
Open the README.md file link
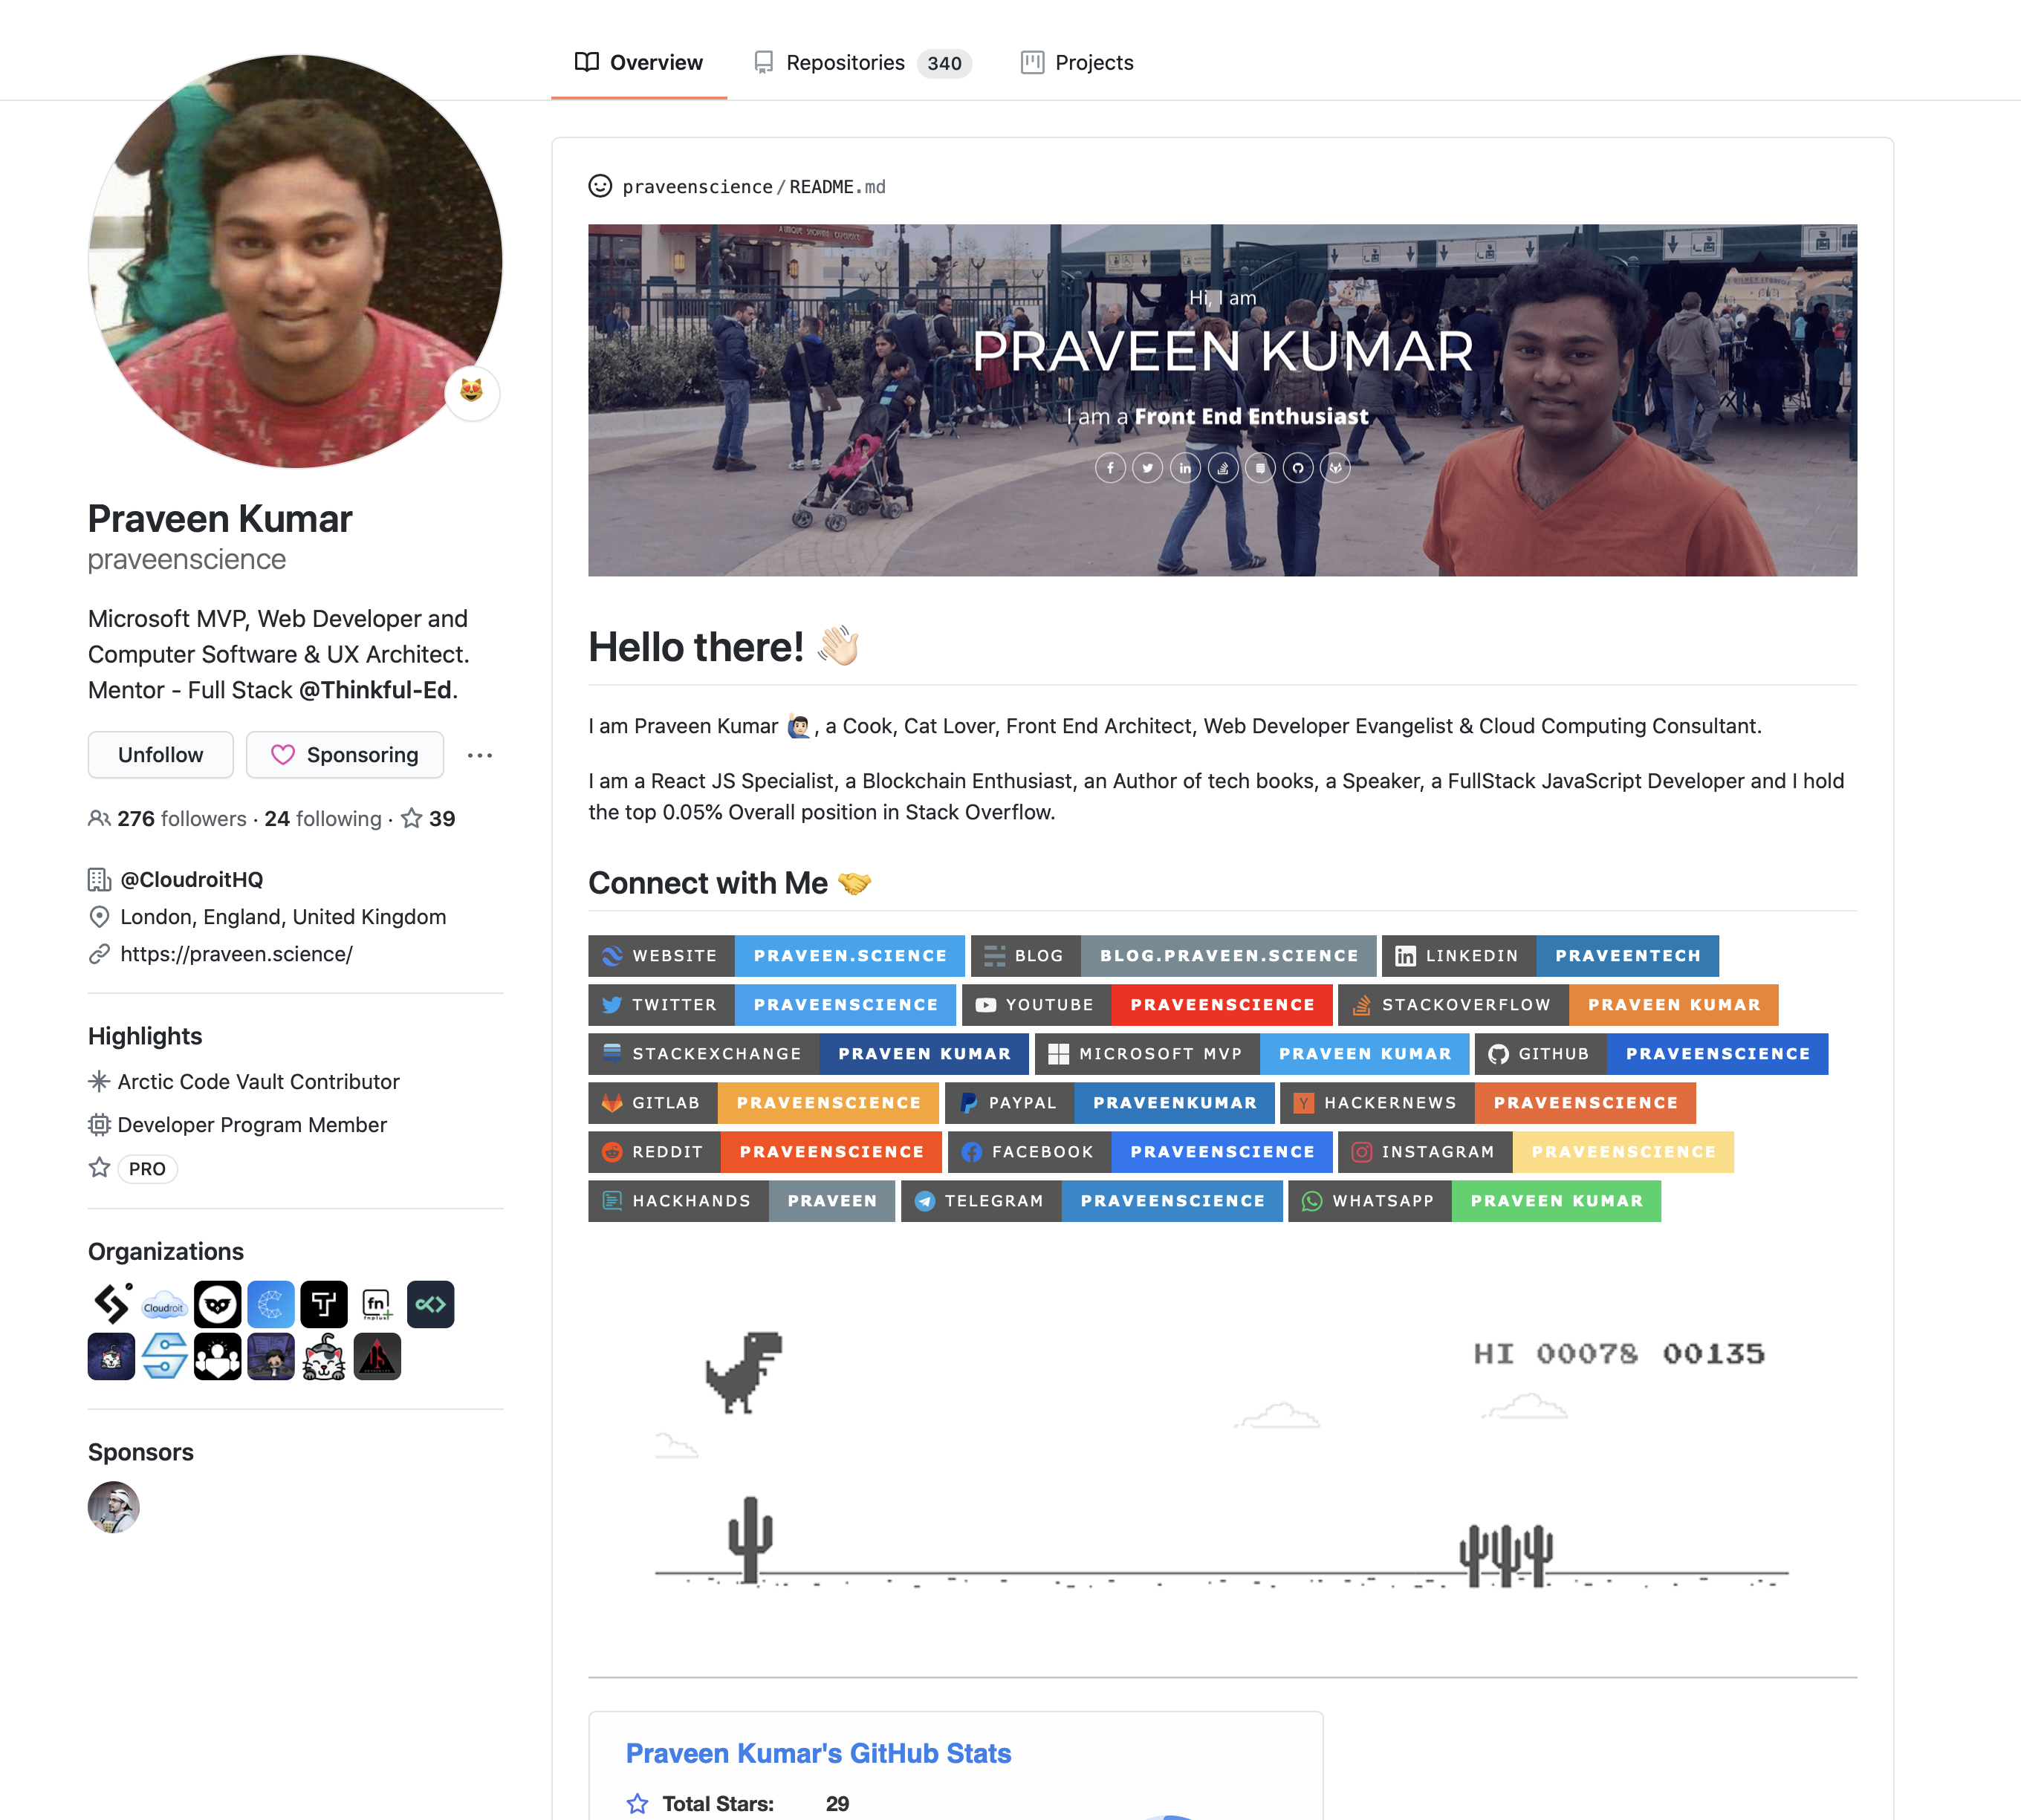pos(837,187)
